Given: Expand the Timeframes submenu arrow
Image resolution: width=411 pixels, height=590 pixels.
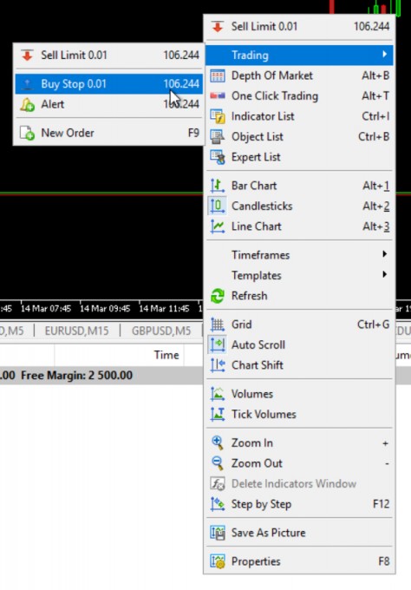Looking at the screenshot, I should (x=384, y=254).
